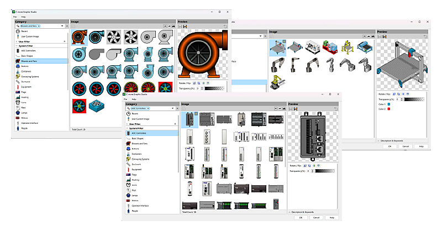Open the Color 2 red swatch
442x236 pixels.
pos(389,109)
